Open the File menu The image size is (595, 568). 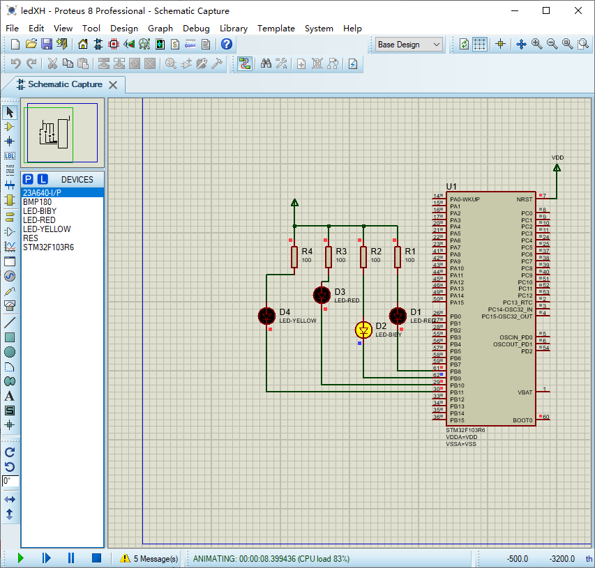click(12, 29)
